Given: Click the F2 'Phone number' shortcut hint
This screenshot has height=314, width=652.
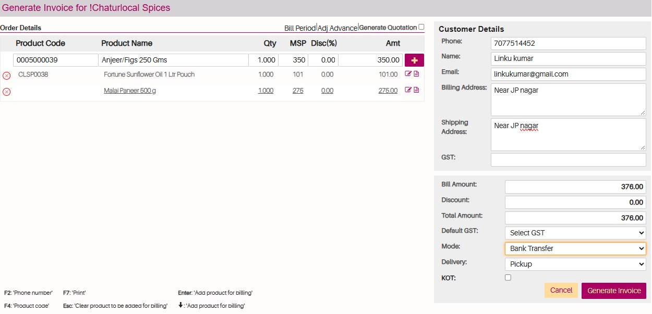Looking at the screenshot, I should click(x=28, y=293).
